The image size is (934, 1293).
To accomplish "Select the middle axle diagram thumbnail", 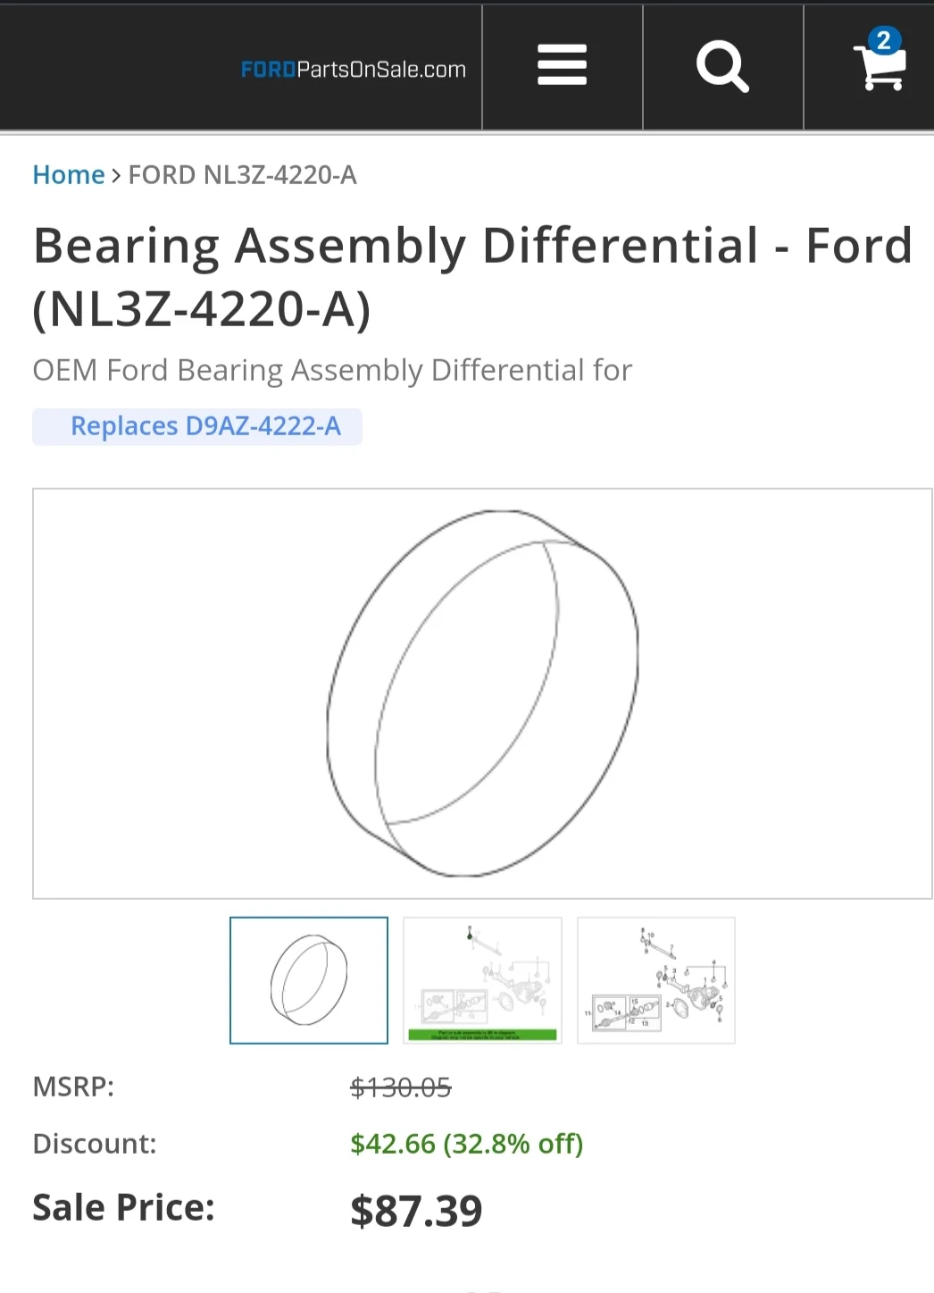I will (x=482, y=980).
